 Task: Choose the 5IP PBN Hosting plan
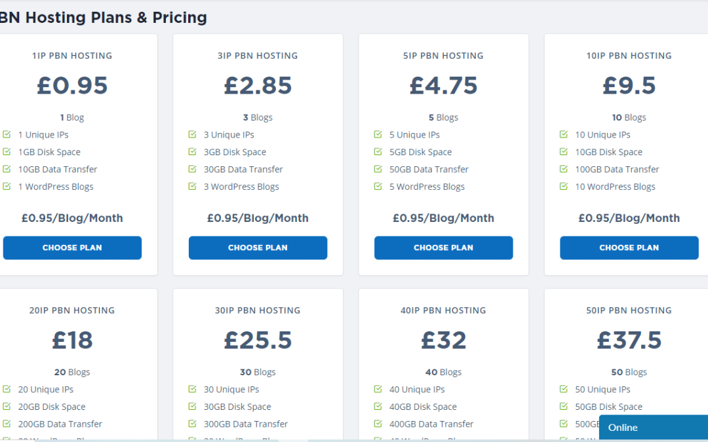tap(443, 248)
